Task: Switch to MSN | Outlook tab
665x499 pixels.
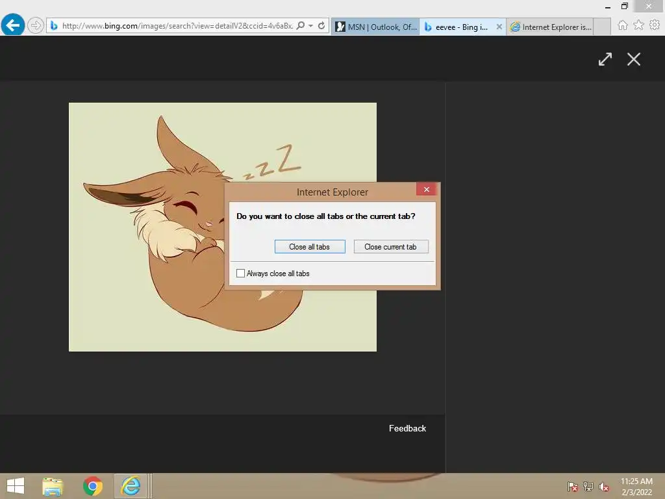Action: pyautogui.click(x=375, y=27)
